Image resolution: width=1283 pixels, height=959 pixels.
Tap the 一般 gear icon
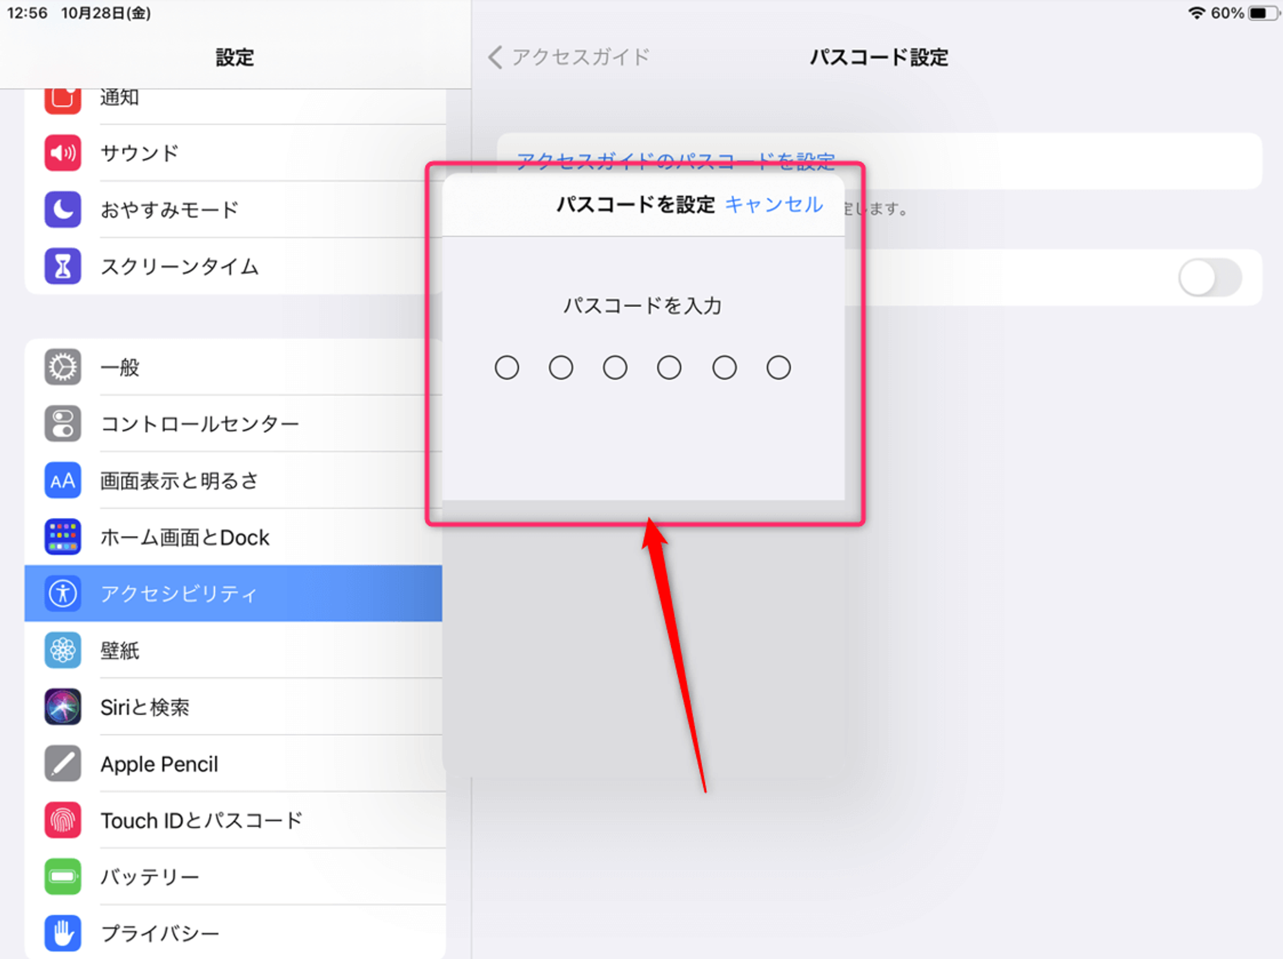[63, 367]
